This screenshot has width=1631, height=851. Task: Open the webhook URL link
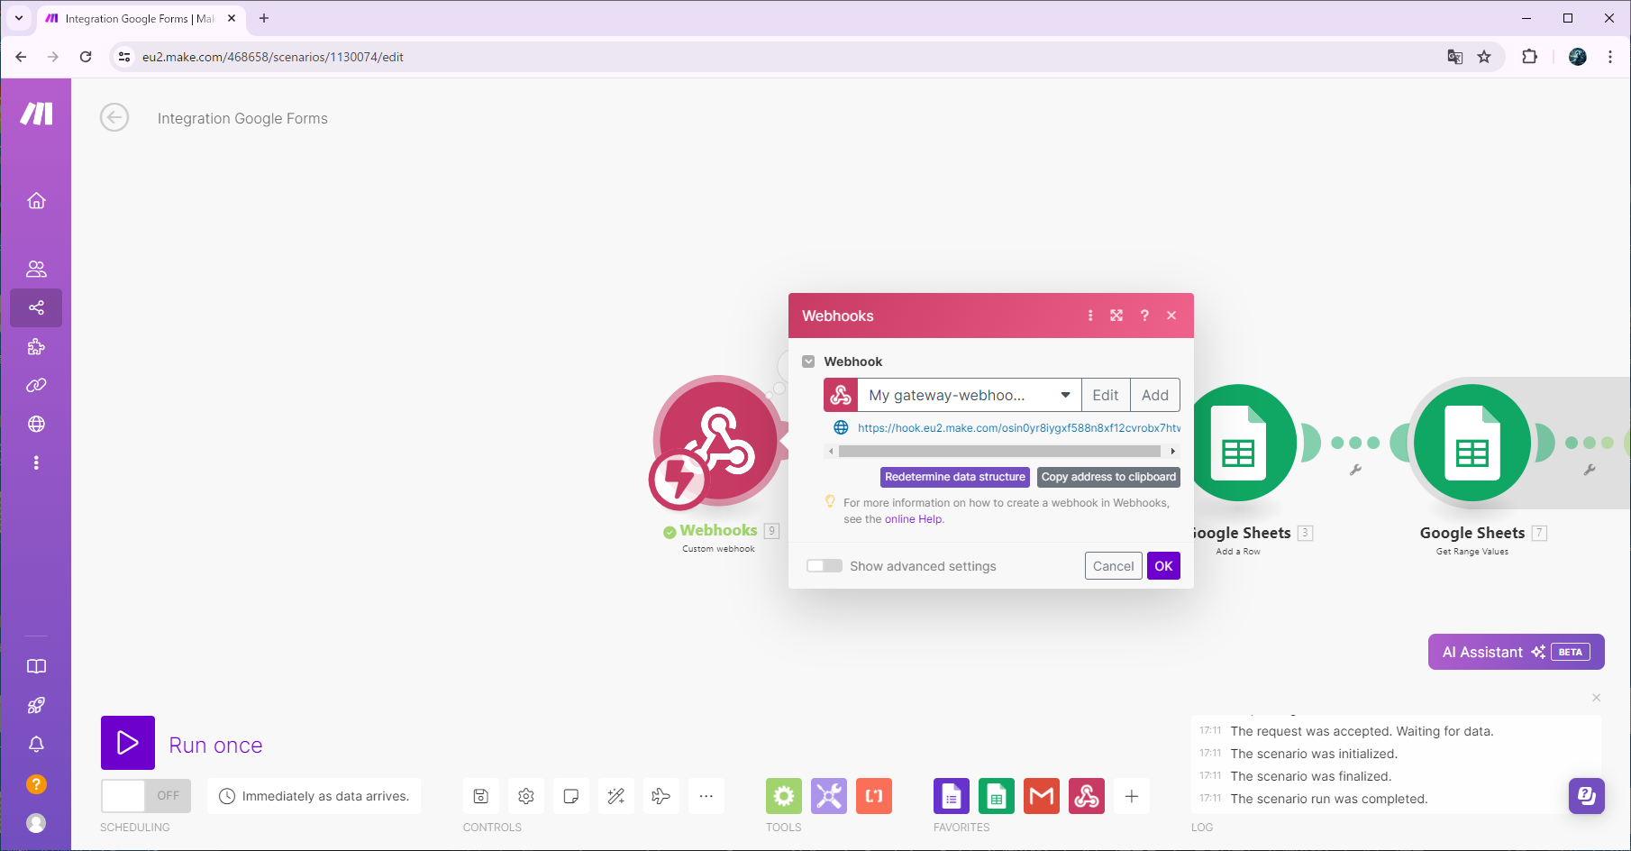pyautogui.click(x=1018, y=428)
